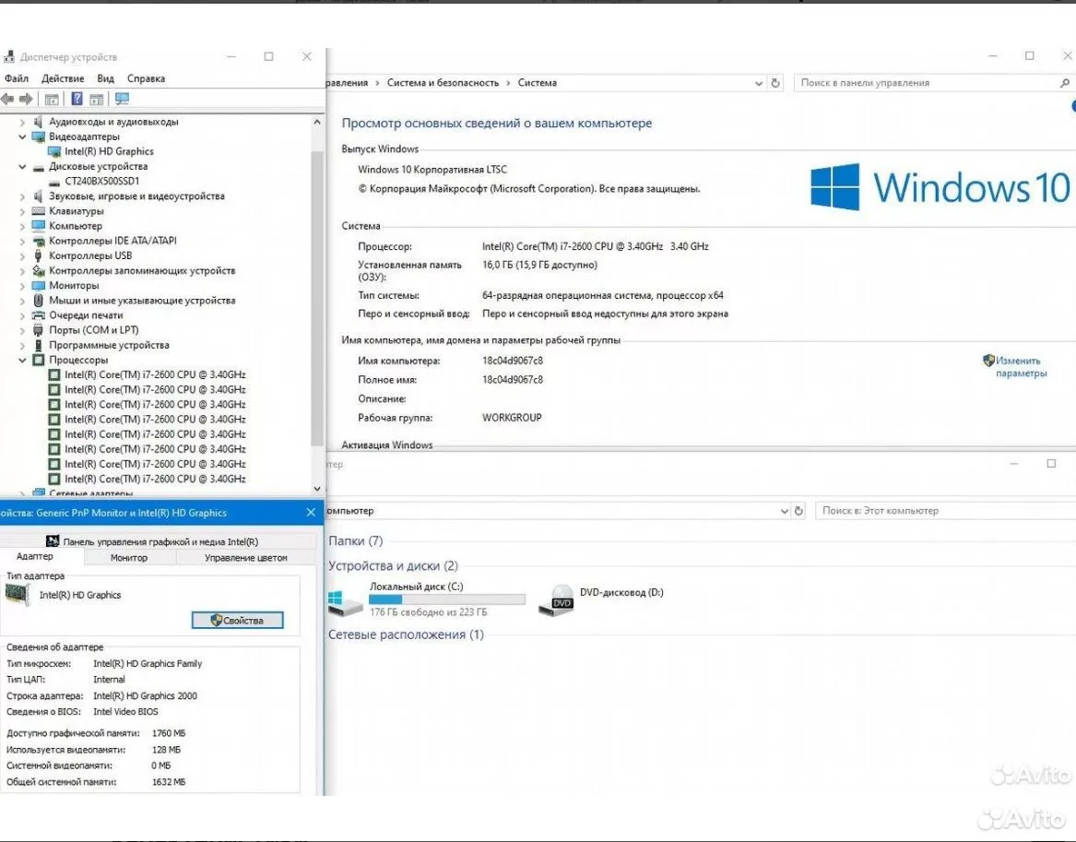Click the DVD-дисковод (D:) drive icon
Image resolution: width=1076 pixels, height=842 pixels.
(x=557, y=599)
